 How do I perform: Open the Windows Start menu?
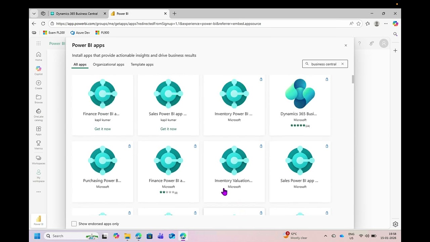pos(37,236)
